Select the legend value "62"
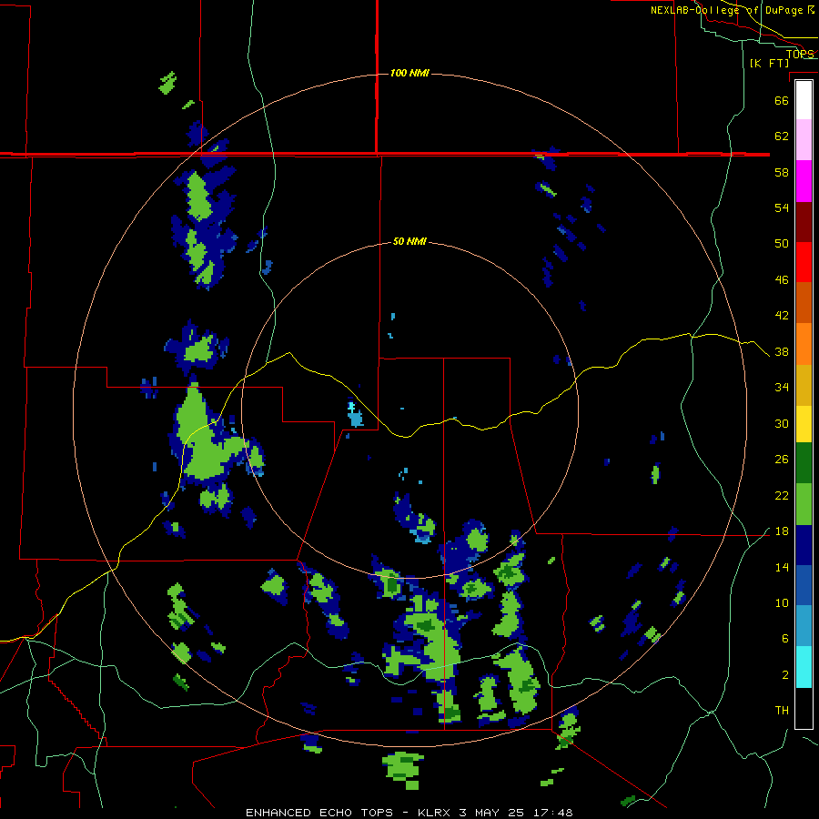The image size is (819, 819). (x=782, y=136)
